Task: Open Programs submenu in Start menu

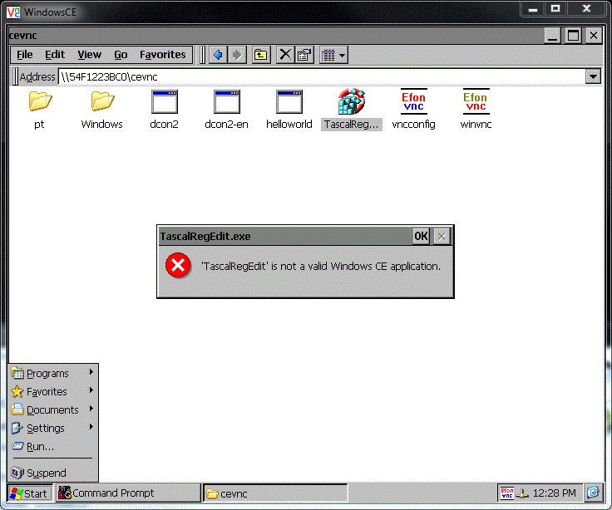Action: point(52,373)
